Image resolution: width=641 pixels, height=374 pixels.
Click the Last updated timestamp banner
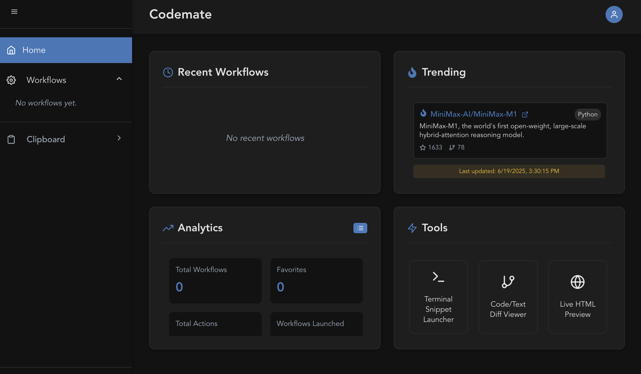click(509, 171)
